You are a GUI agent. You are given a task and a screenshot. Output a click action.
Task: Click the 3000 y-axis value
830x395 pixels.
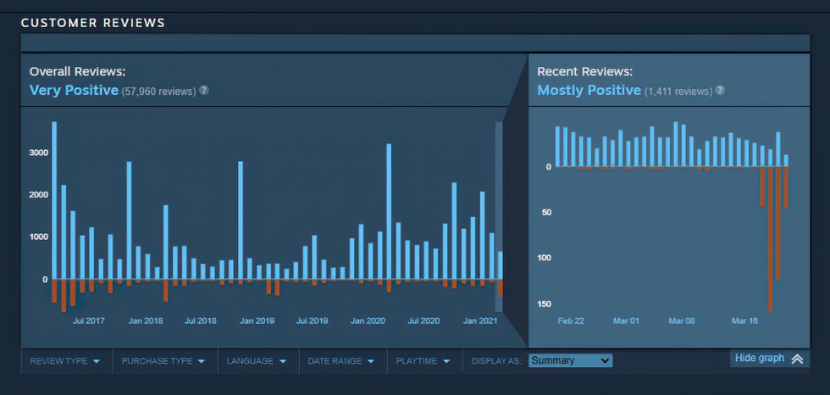click(x=39, y=153)
